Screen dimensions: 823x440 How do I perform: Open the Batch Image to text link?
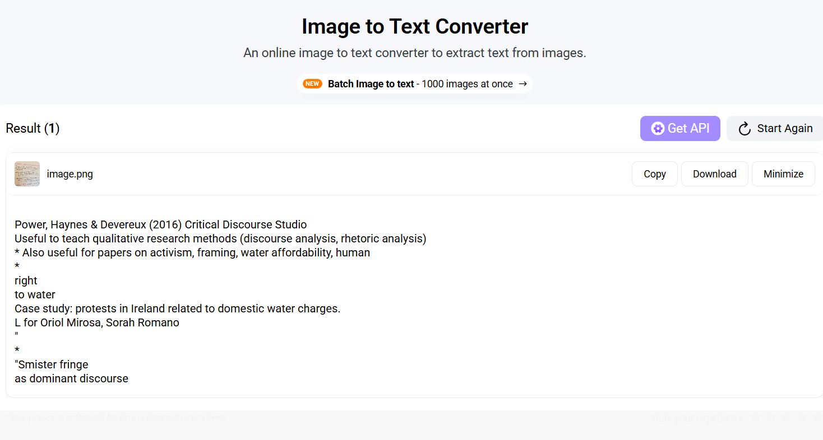pyautogui.click(x=415, y=84)
